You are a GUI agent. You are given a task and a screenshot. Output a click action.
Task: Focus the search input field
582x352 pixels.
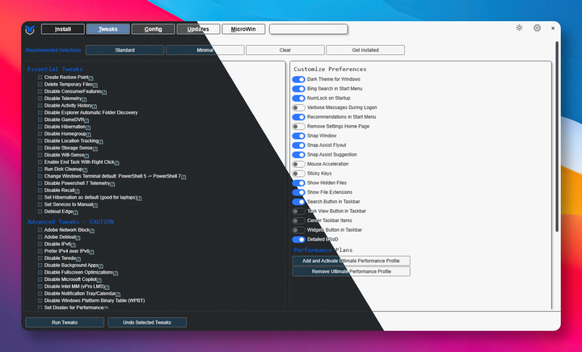tap(309, 29)
